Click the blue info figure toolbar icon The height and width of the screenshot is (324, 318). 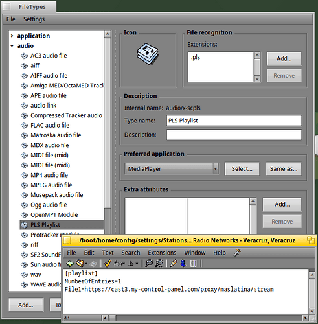pyautogui.click(x=183, y=264)
